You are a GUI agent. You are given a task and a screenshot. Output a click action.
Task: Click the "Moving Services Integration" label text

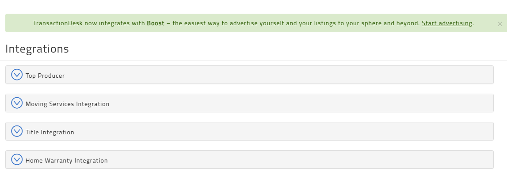(x=67, y=104)
